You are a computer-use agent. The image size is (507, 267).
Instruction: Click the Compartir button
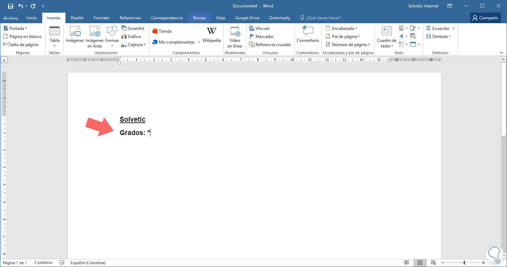[x=486, y=18]
